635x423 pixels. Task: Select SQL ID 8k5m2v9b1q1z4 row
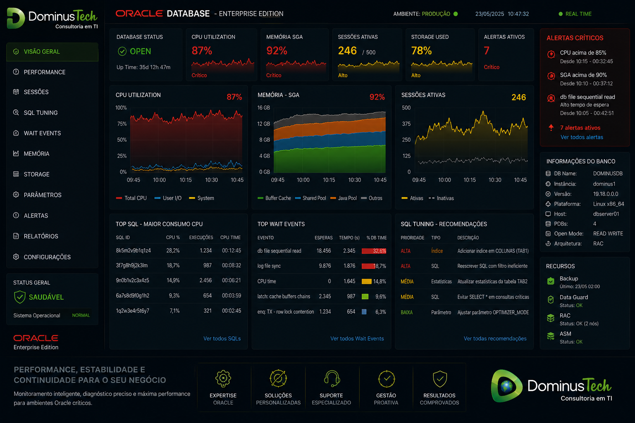(x=179, y=251)
